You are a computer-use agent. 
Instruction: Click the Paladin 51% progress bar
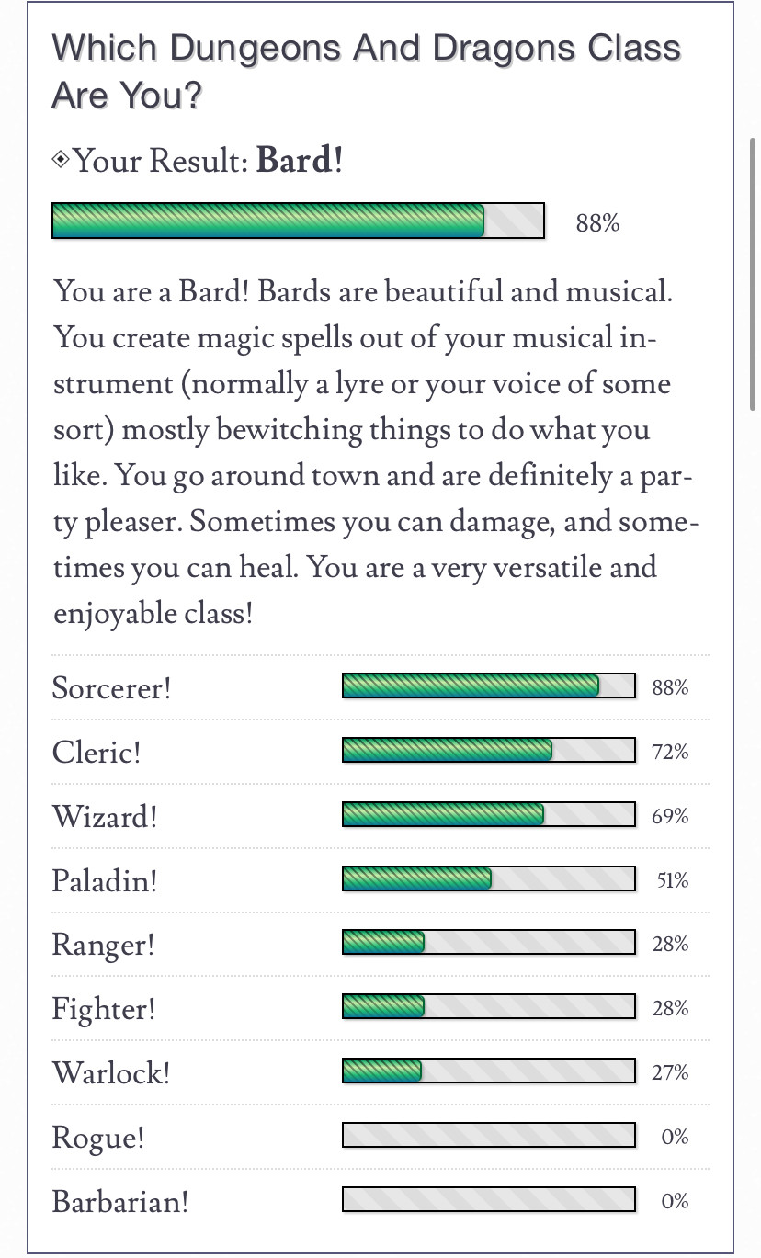(x=489, y=879)
